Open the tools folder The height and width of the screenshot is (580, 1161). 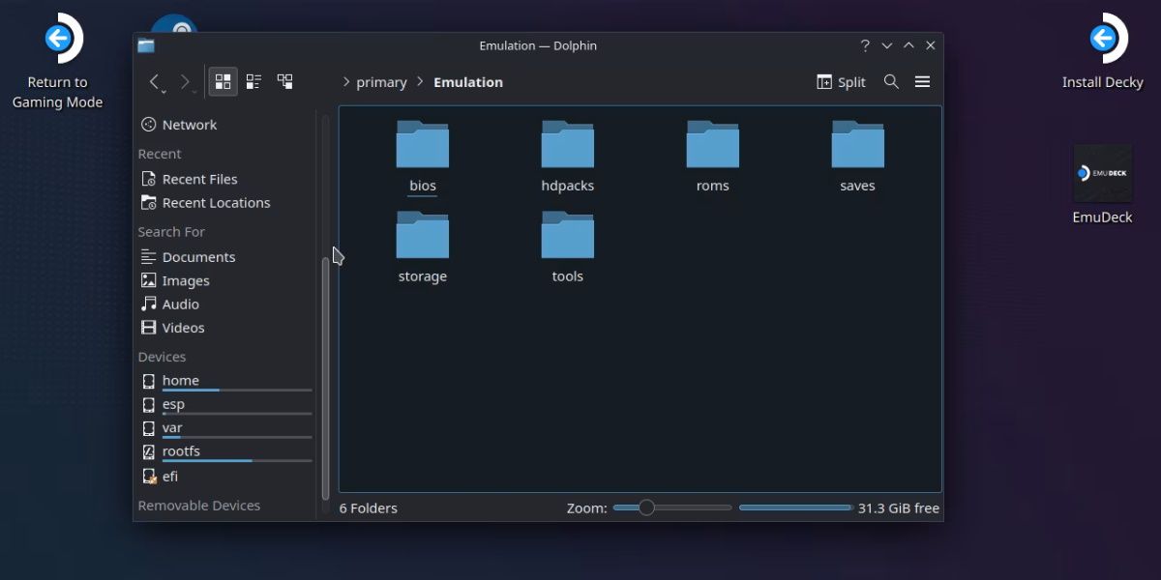(x=567, y=236)
